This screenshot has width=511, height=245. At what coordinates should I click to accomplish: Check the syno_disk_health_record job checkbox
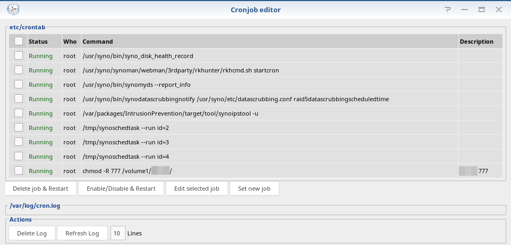(19, 55)
